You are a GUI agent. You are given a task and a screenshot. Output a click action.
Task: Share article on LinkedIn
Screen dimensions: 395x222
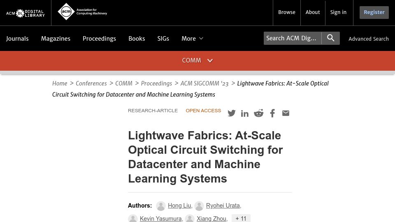[244, 113]
